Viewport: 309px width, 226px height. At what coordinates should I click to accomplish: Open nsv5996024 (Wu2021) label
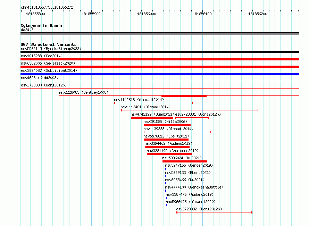pos(182,158)
